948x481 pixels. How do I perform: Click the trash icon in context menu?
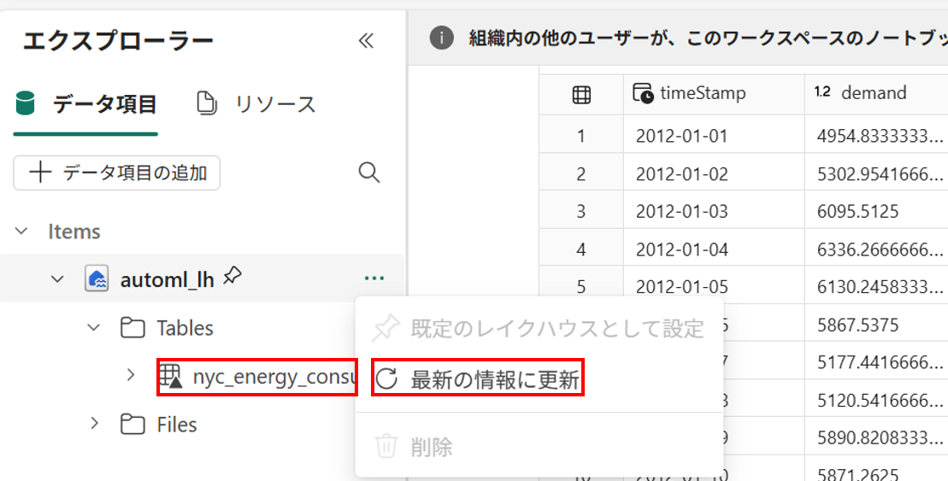coord(386,447)
